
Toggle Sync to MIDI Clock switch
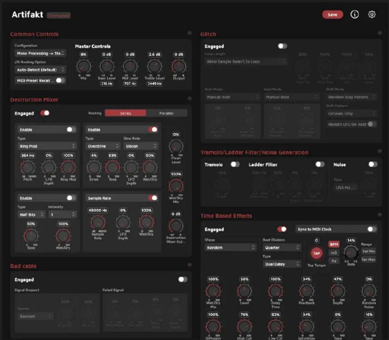(371, 229)
